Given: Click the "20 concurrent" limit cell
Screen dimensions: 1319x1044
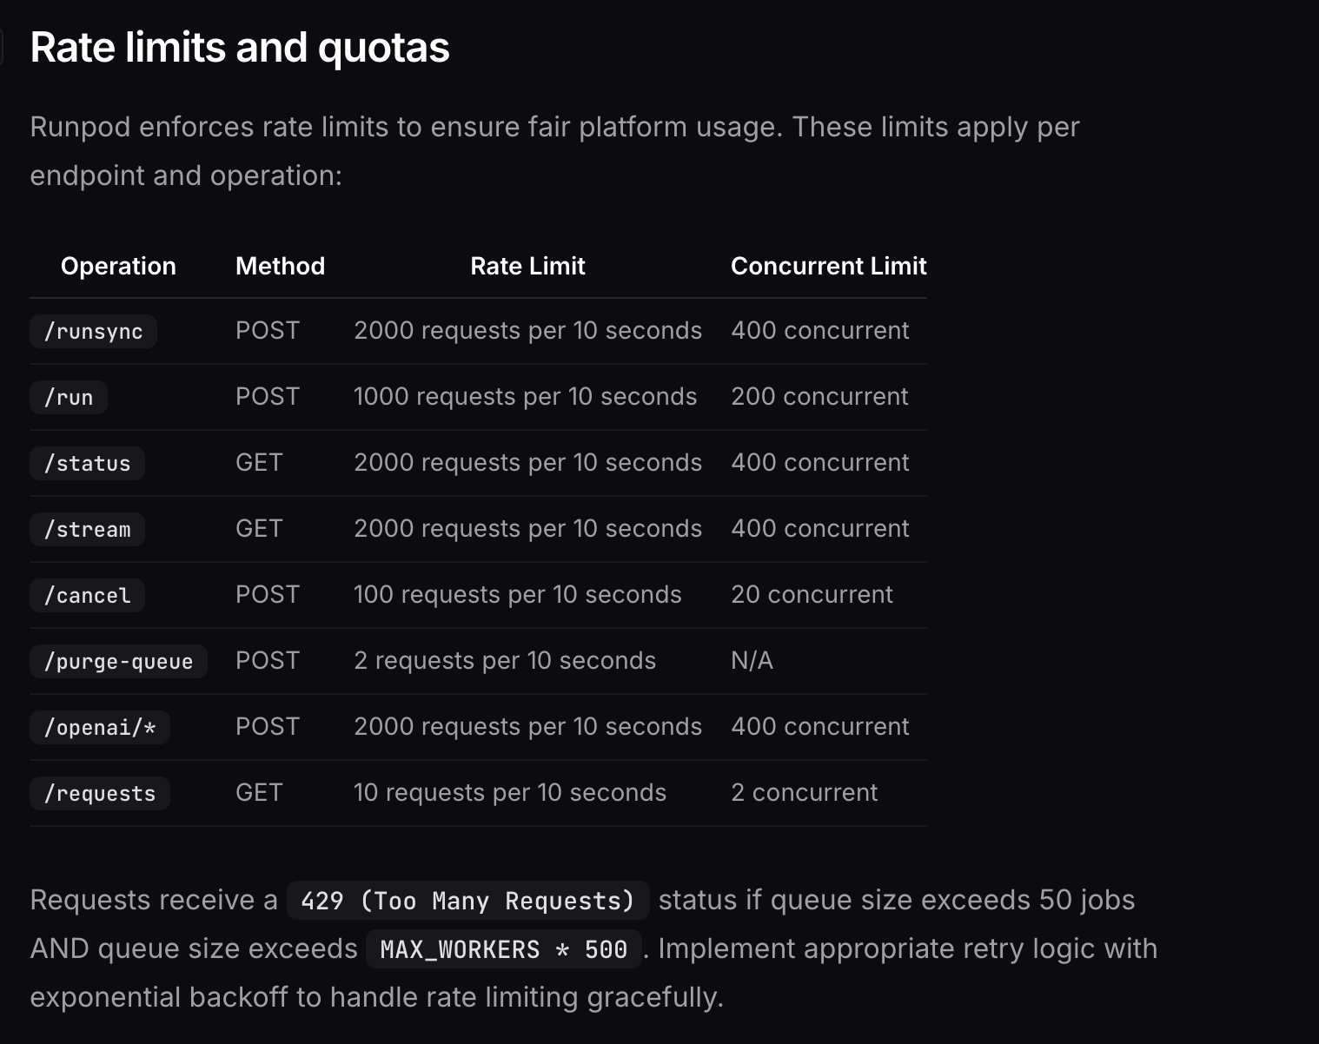Looking at the screenshot, I should [812, 595].
